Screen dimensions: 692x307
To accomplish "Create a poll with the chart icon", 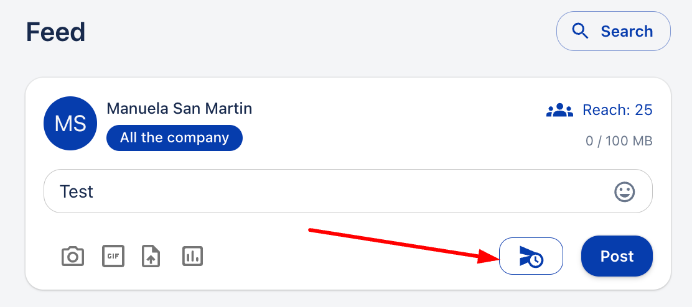I will pos(192,256).
